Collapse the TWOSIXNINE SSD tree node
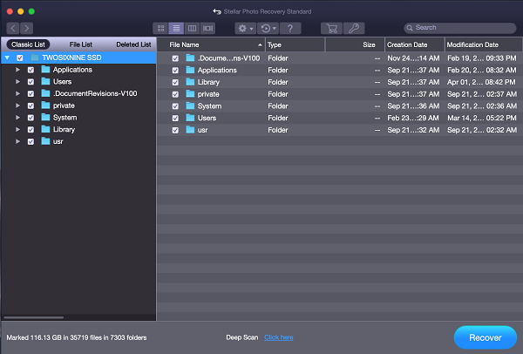 [7, 58]
